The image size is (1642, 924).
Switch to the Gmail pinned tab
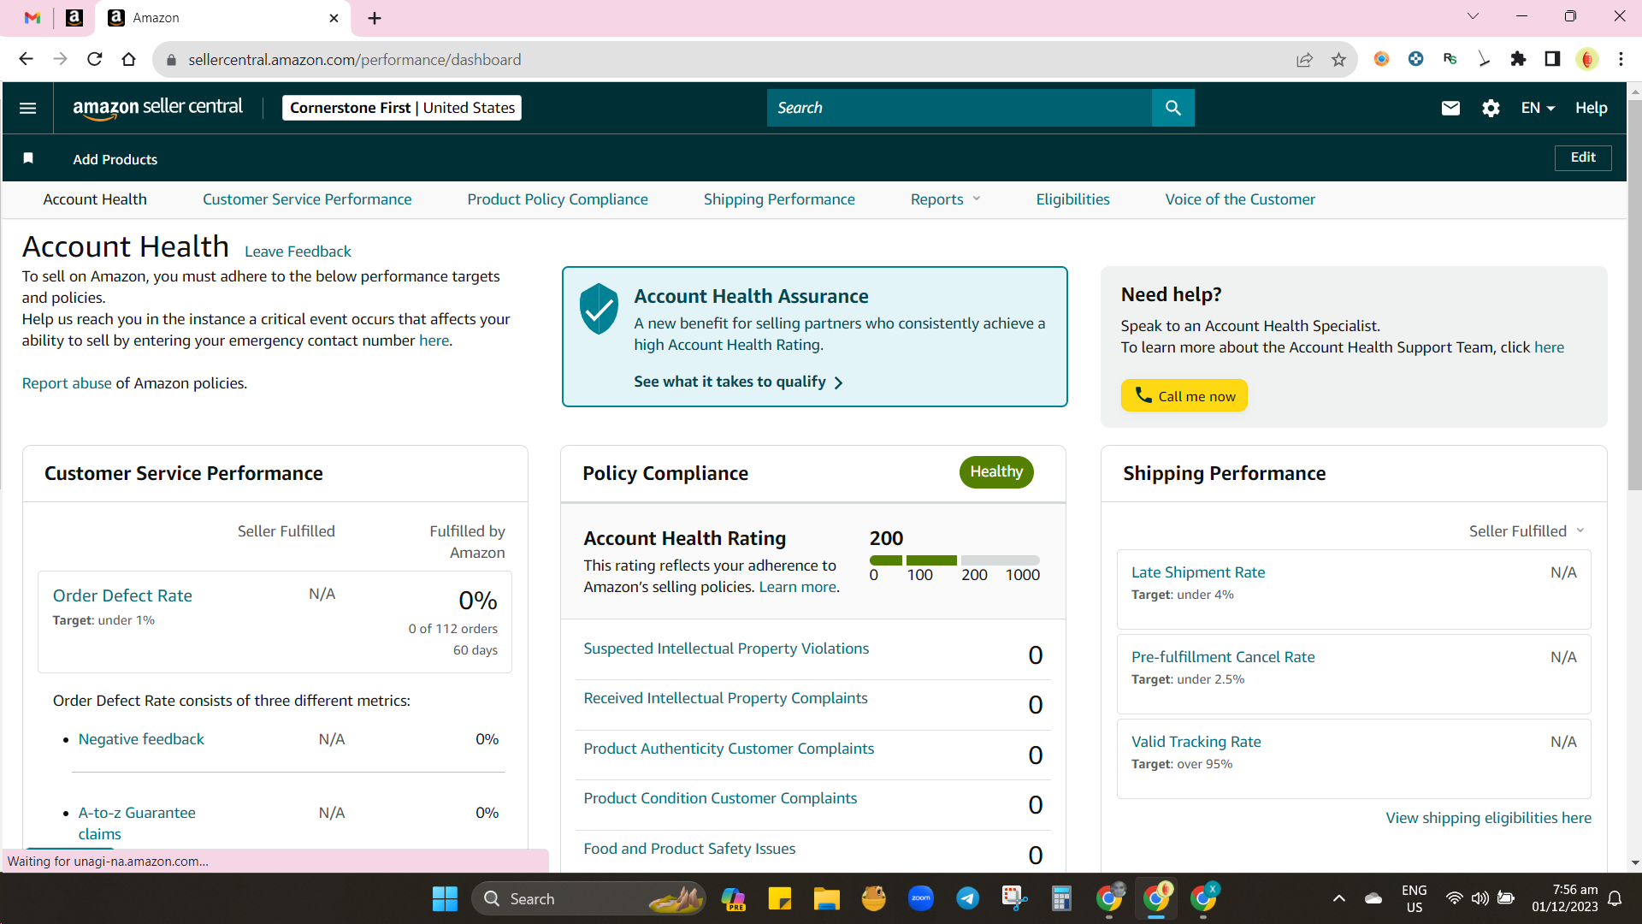click(32, 18)
